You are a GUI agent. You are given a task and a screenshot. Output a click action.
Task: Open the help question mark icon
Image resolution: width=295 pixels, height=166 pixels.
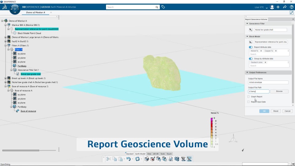291,7
